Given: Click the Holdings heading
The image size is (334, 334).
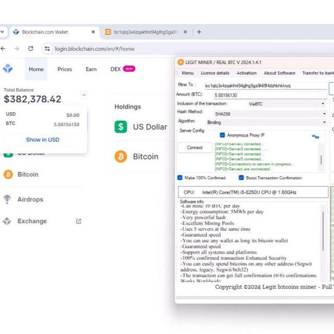Looking at the screenshot, I should (x=128, y=106).
